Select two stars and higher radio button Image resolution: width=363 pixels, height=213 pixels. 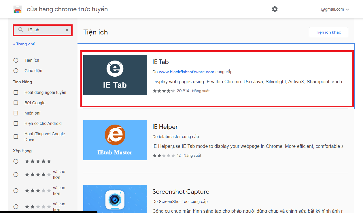tap(16, 207)
